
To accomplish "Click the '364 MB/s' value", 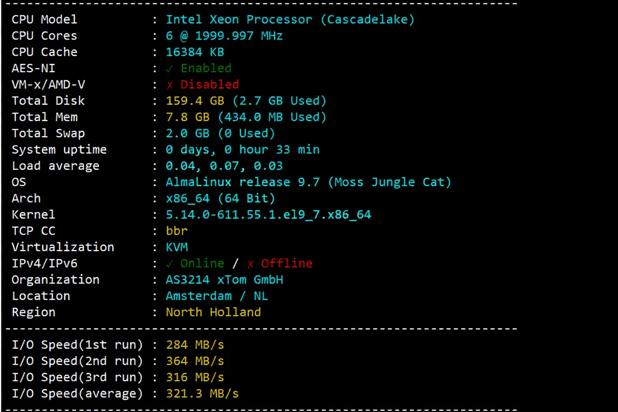I will tap(195, 361).
